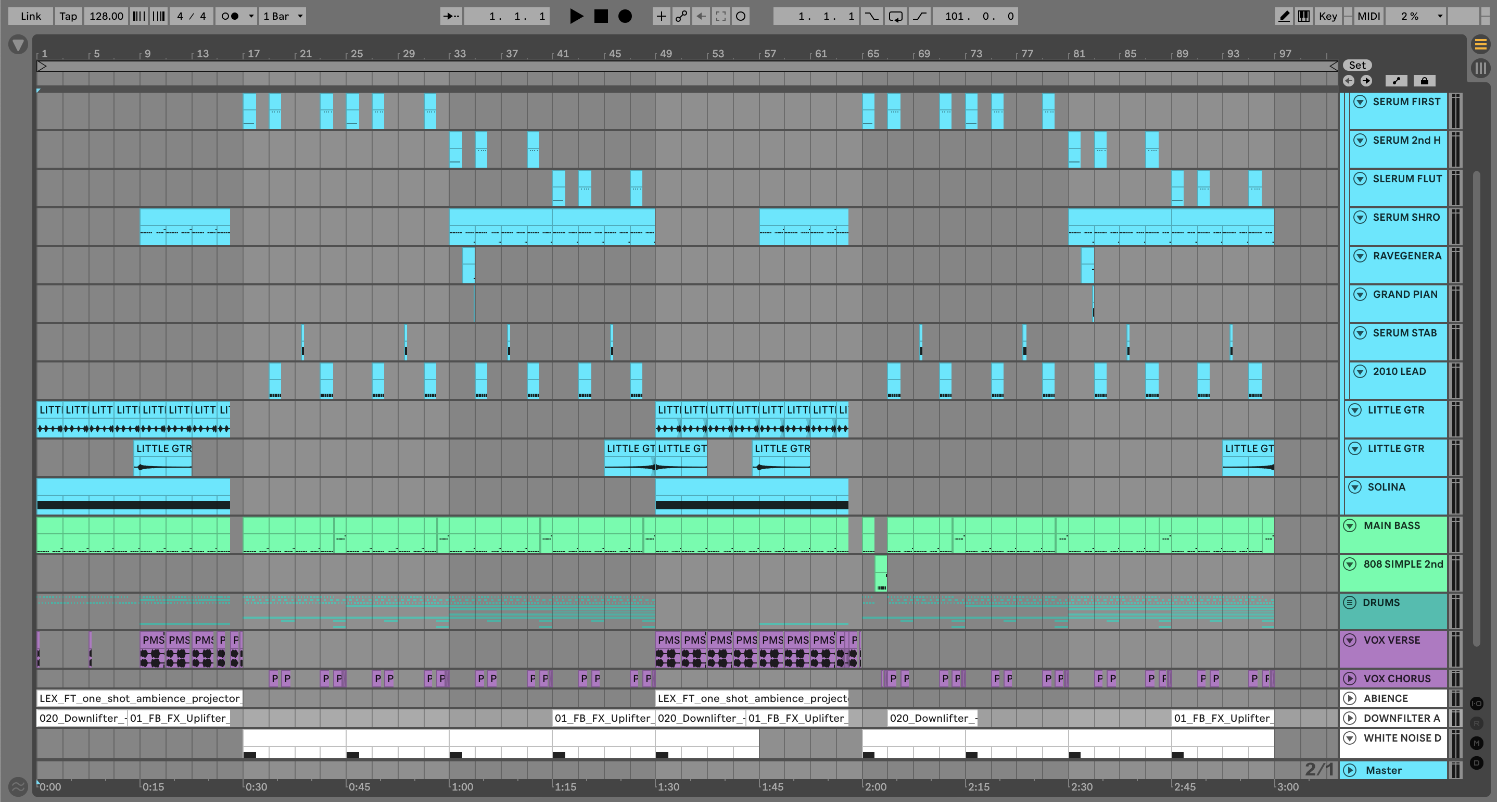Click the Set locator button

click(1357, 65)
